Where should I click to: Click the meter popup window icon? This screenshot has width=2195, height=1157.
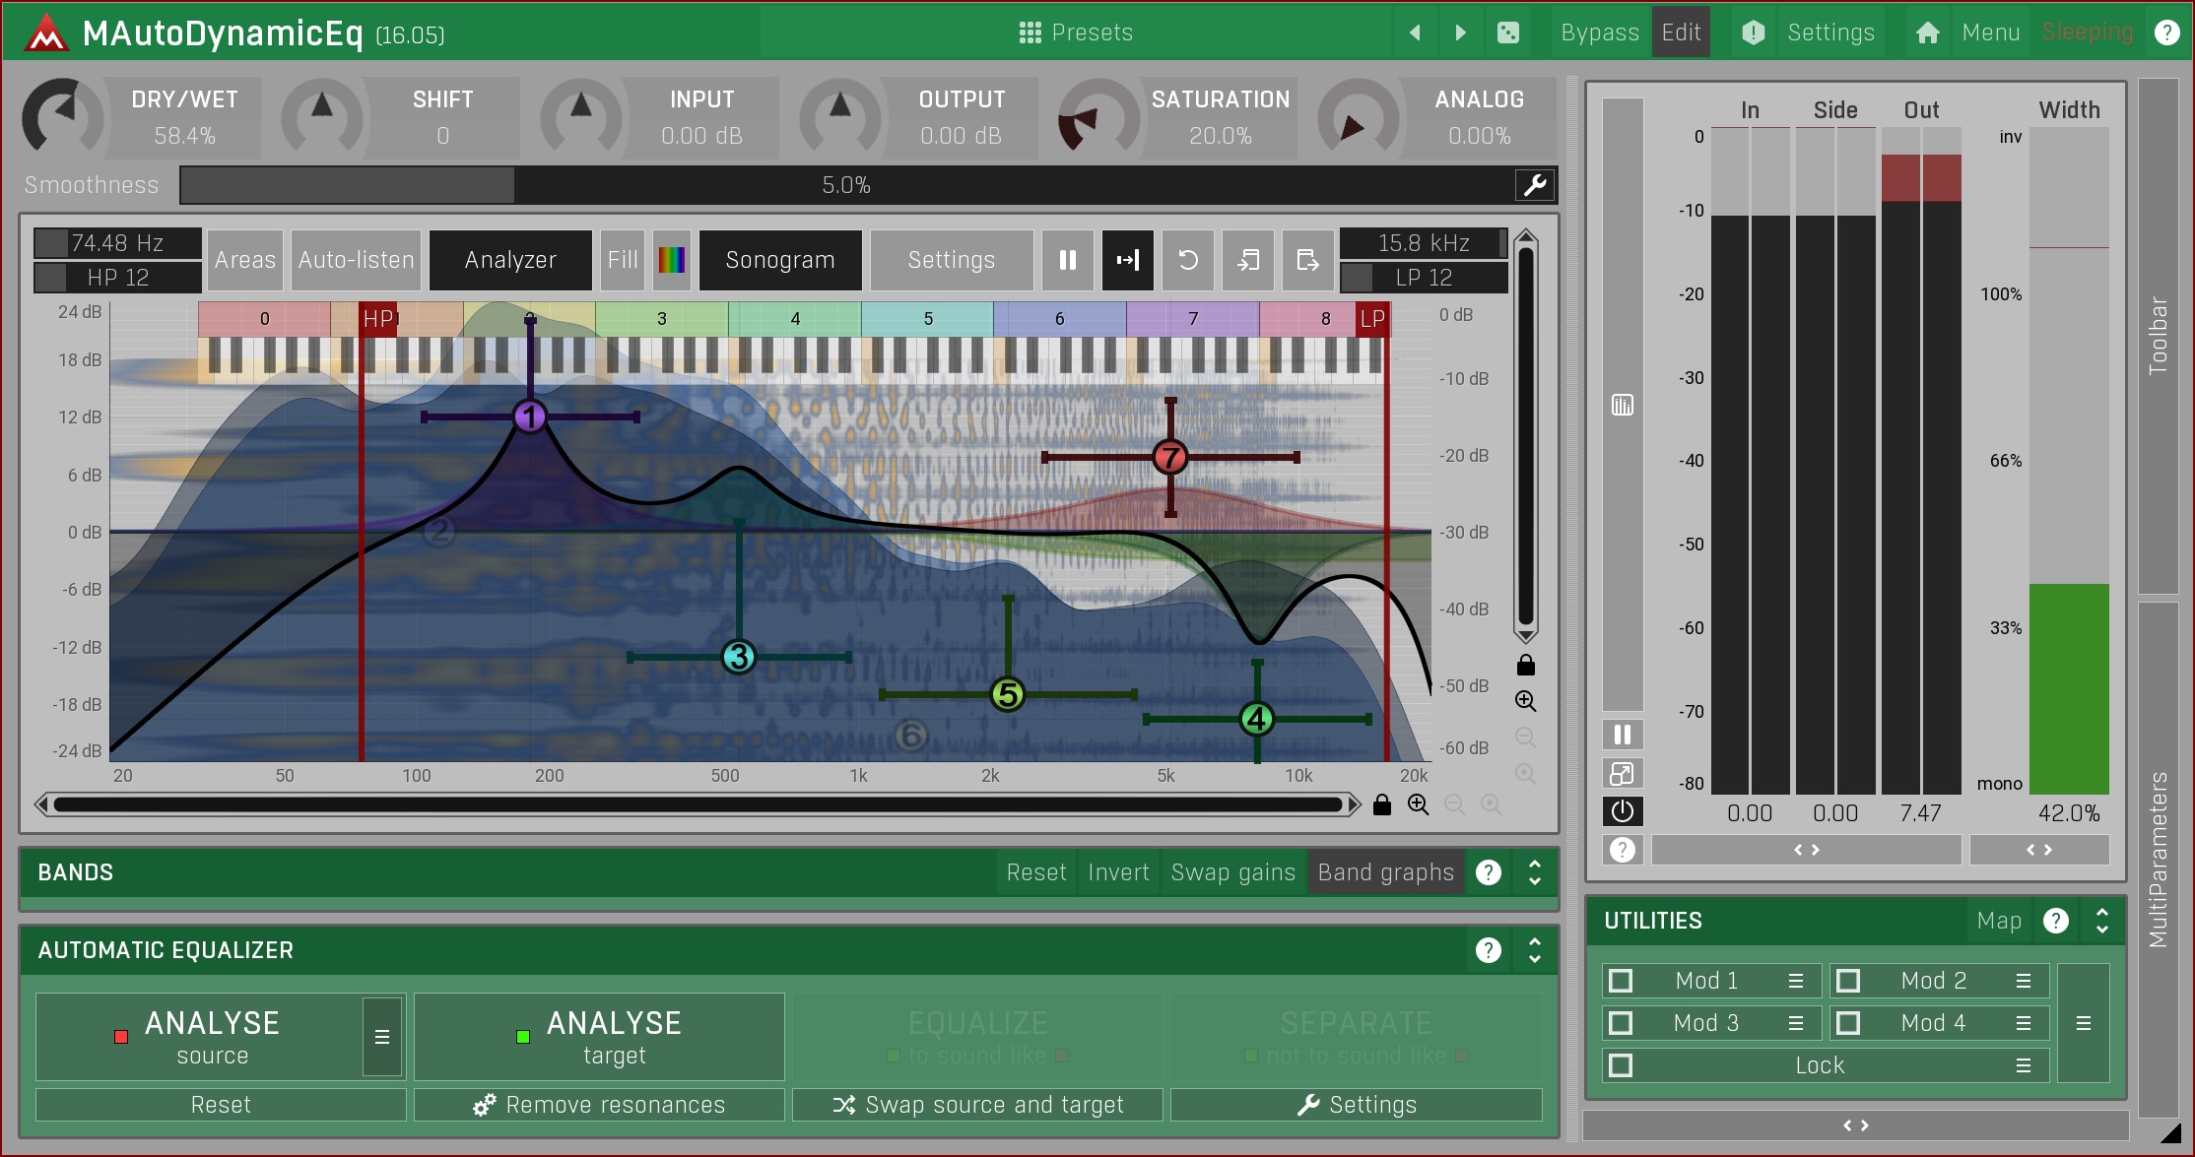coord(1623,774)
